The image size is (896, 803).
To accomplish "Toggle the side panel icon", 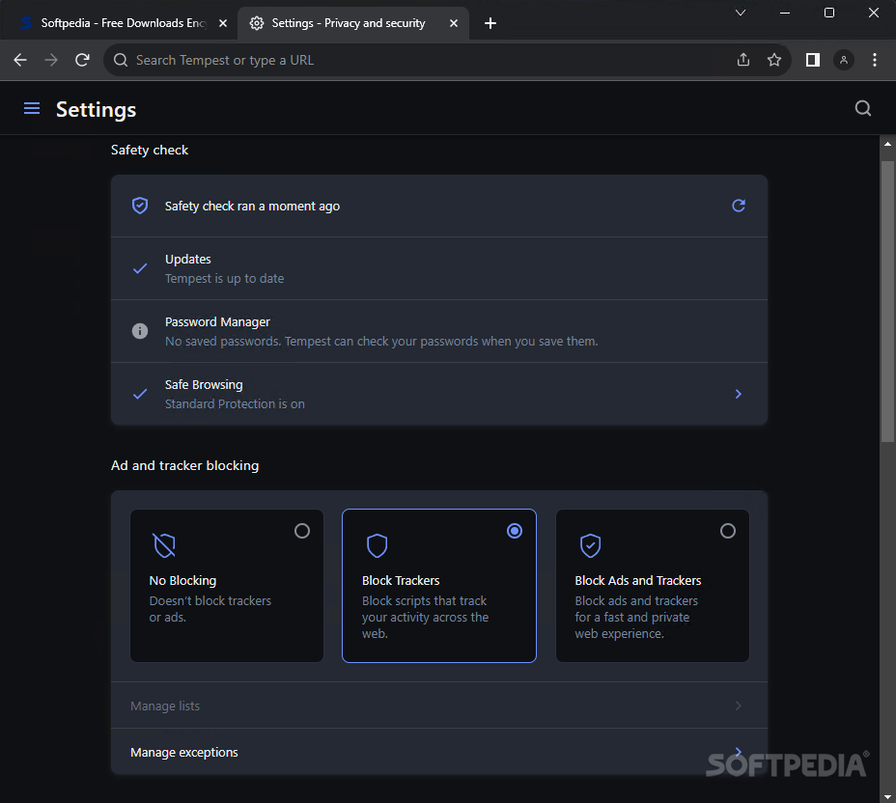I will tap(813, 60).
